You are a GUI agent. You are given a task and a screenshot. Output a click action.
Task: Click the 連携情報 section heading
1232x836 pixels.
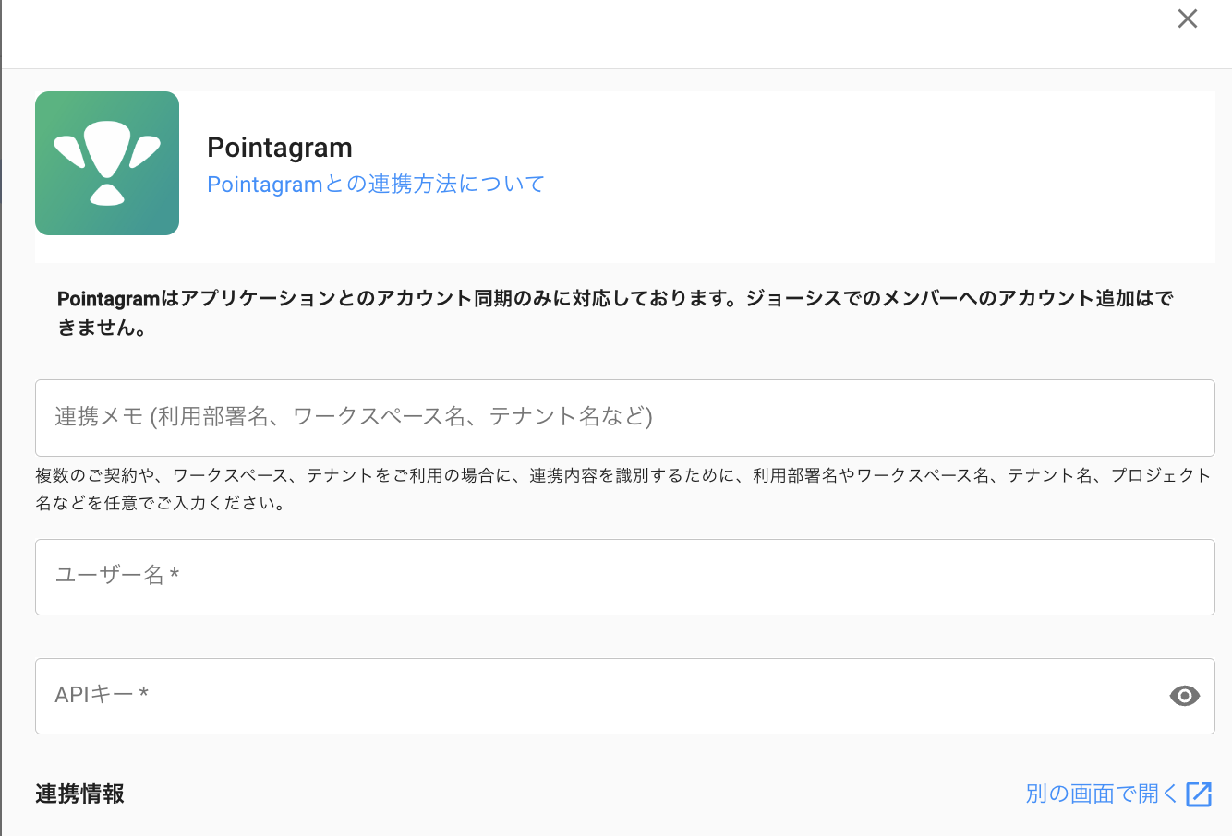(x=79, y=794)
